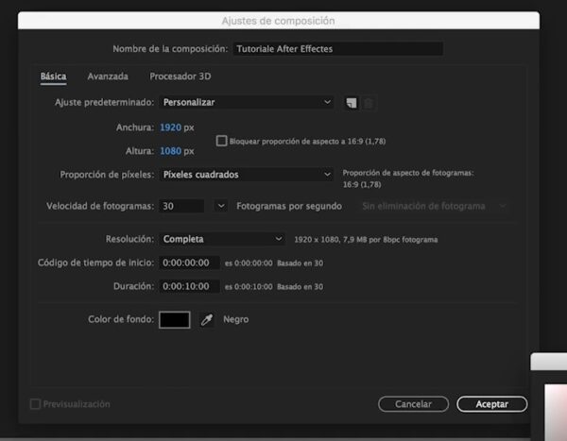Viewport: 567px width, 441px height.
Task: Click the composition name field
Action: [x=338, y=49]
